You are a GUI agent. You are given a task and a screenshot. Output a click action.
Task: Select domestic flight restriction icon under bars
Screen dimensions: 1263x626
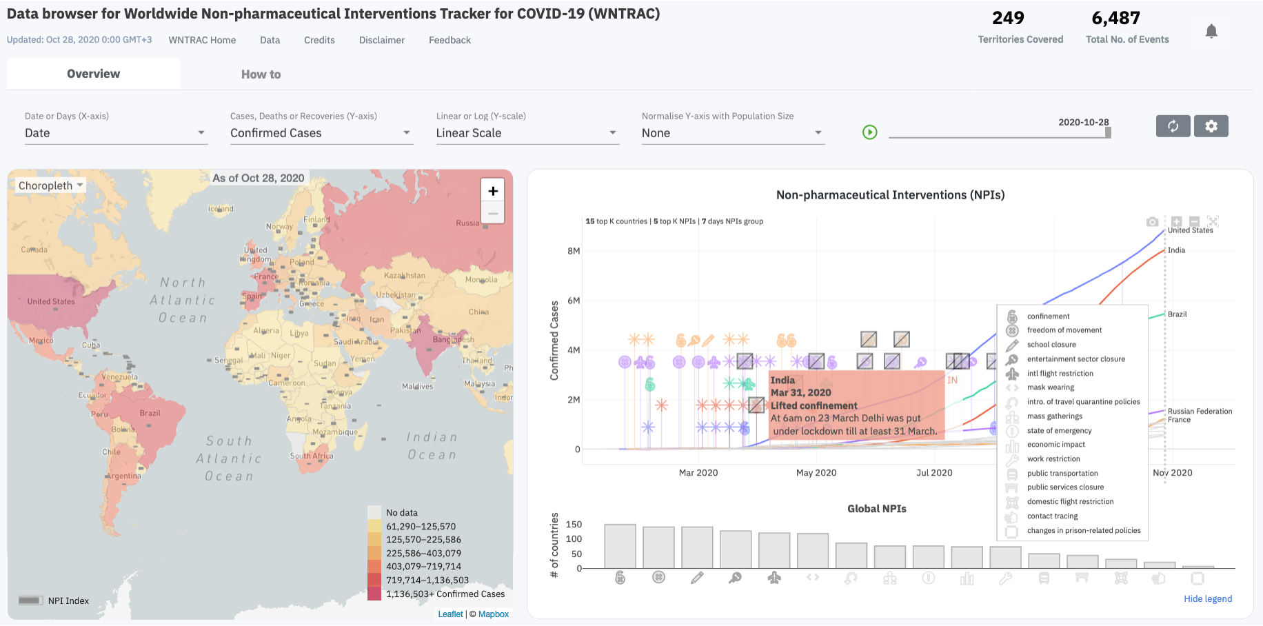[x=1121, y=578]
